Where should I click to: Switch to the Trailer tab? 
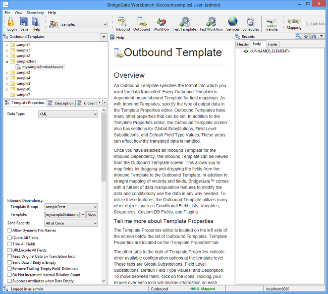tap(272, 44)
